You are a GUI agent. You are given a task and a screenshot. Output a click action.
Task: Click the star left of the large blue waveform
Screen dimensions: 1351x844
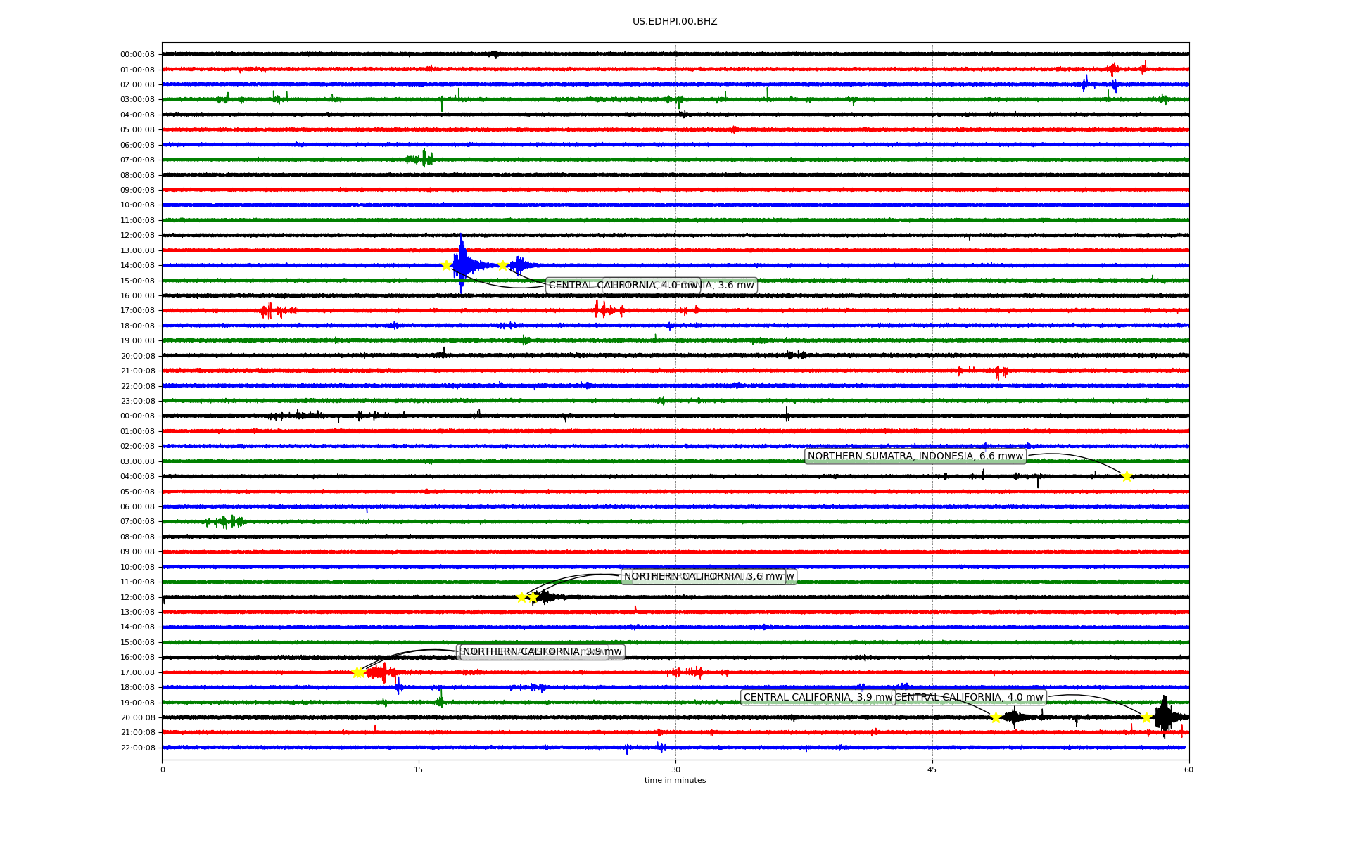[446, 265]
